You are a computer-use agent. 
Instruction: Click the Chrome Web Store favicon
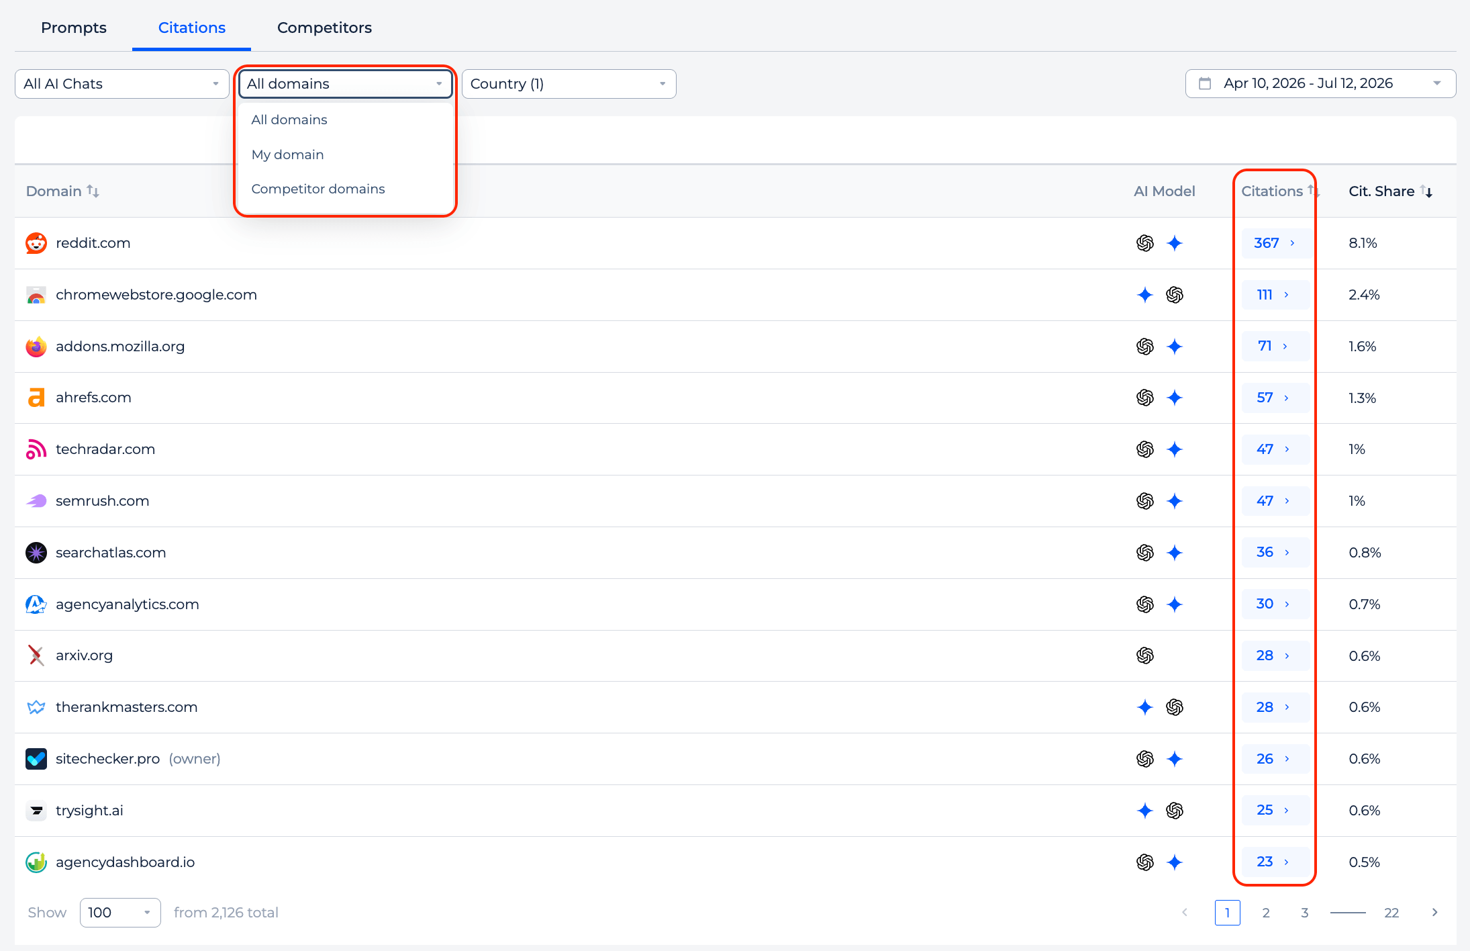pos(36,295)
